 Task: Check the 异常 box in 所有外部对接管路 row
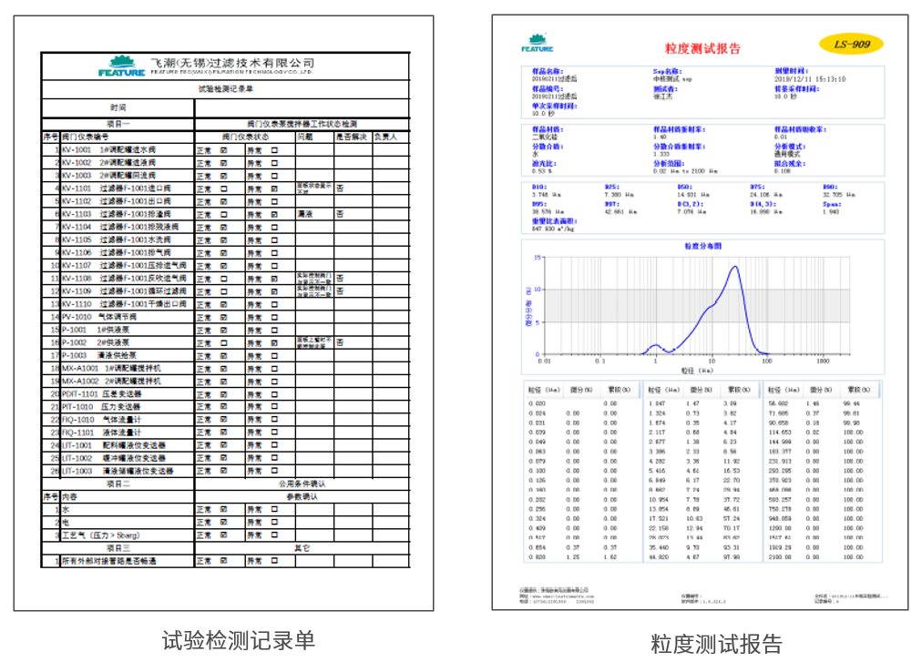click(273, 560)
